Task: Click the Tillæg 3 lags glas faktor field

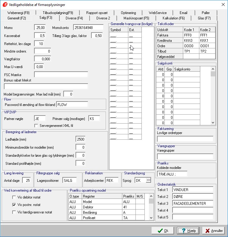Action: pos(97,36)
